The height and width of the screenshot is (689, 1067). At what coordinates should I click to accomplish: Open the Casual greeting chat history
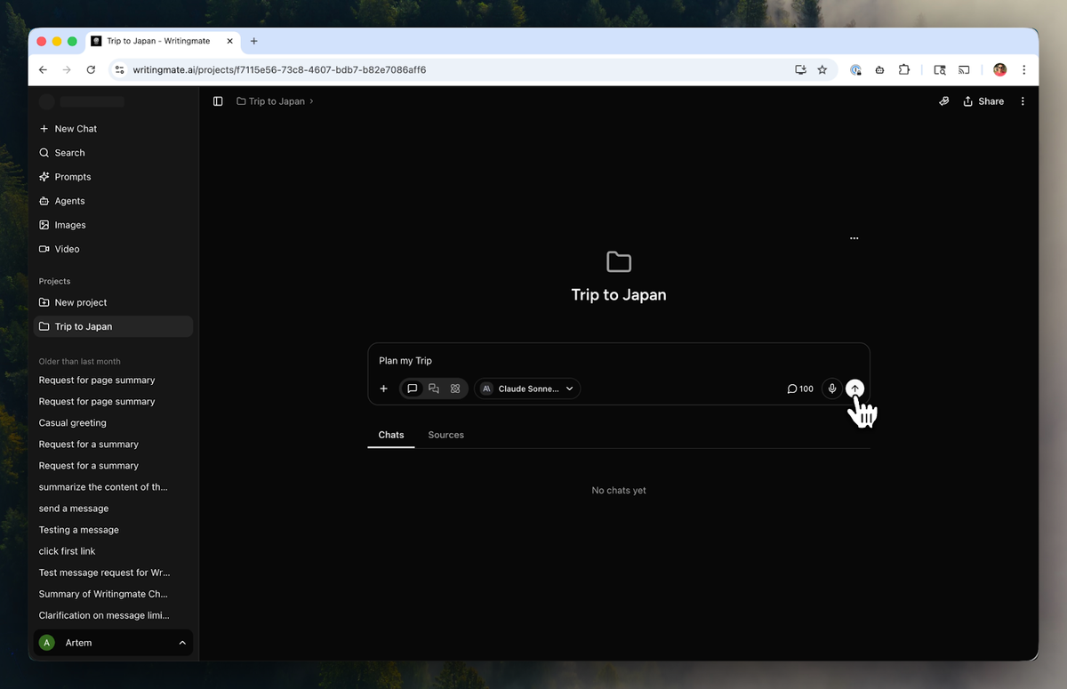click(x=72, y=423)
